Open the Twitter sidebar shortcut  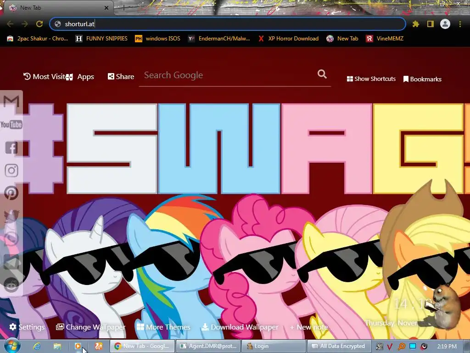coord(11,216)
